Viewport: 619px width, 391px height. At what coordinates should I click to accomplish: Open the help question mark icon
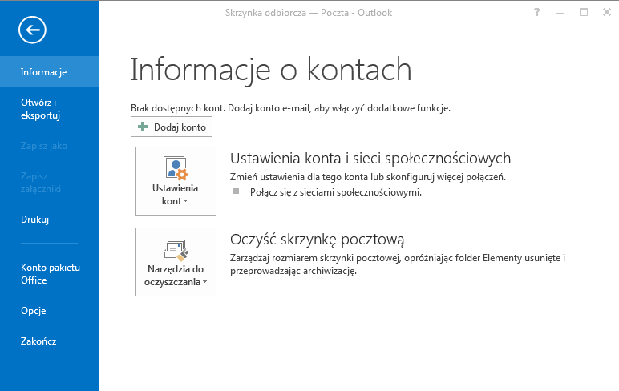[536, 13]
